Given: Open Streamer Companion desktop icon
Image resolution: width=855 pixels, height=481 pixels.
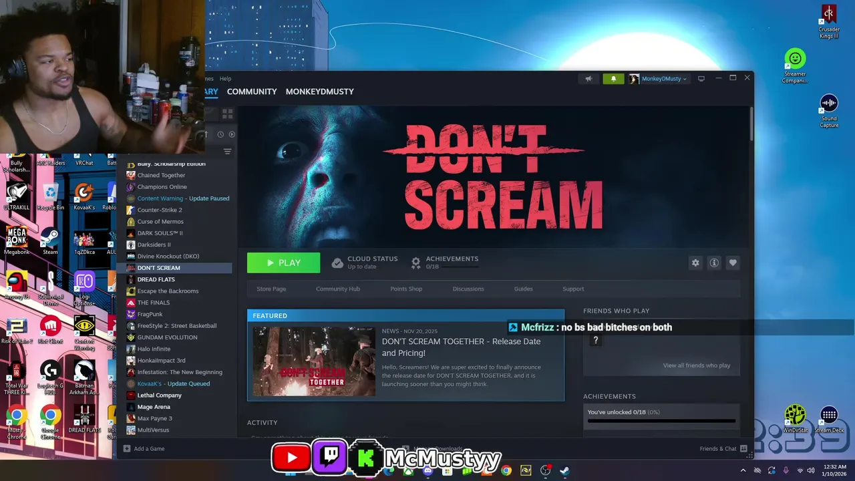Looking at the screenshot, I should [795, 66].
